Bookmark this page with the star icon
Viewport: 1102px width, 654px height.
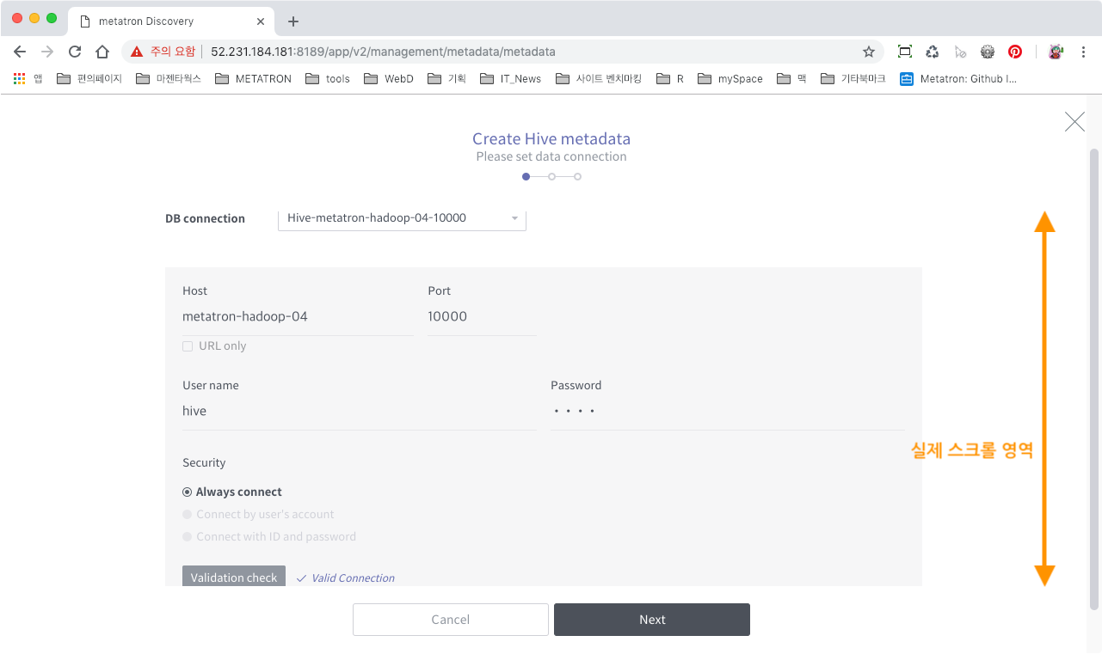[x=869, y=52]
